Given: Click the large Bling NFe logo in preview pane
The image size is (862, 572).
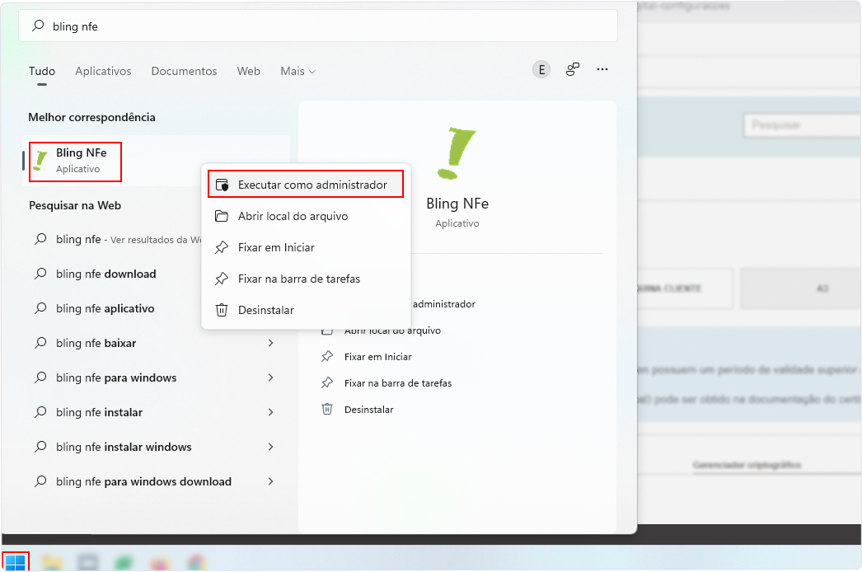Looking at the screenshot, I should [x=457, y=153].
